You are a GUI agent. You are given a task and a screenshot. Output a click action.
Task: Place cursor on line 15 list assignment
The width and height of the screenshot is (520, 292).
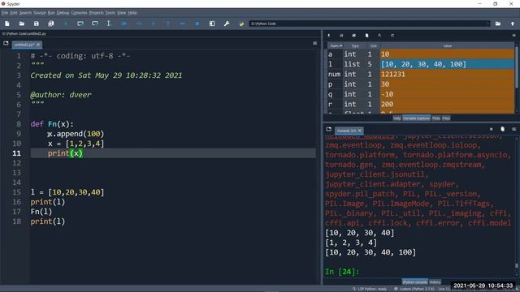(x=67, y=192)
